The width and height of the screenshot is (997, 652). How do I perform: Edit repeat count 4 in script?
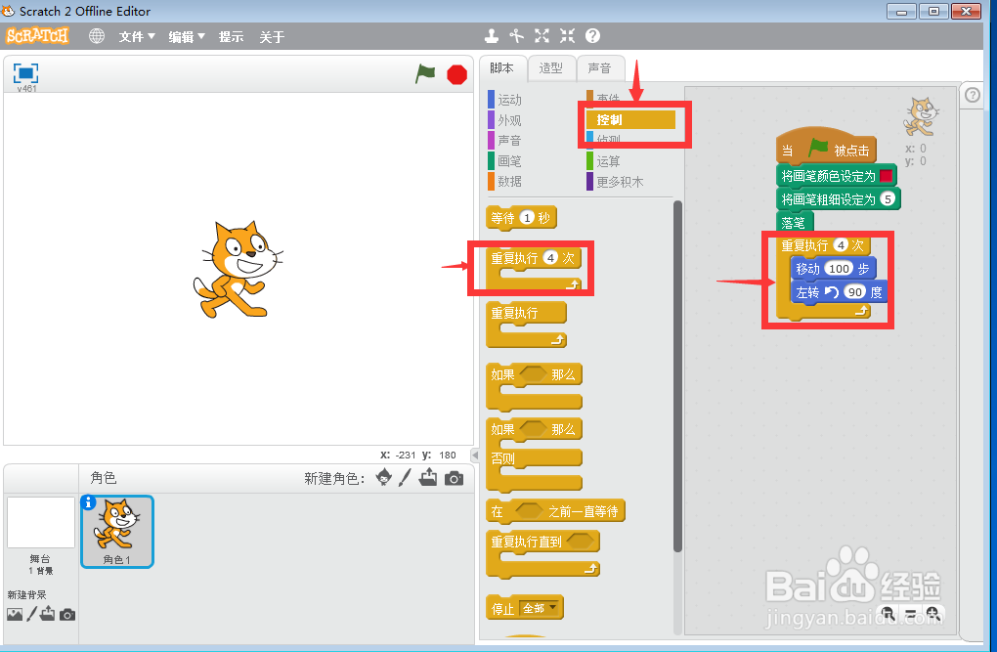(841, 245)
